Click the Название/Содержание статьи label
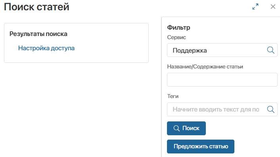This screenshot has height=157, width=280. click(x=205, y=66)
